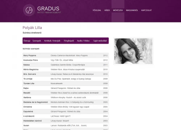Click year 2012 in Mary Poppins row
Viewport: 181px width, 130px height.
pyautogui.click(x=105, y=56)
